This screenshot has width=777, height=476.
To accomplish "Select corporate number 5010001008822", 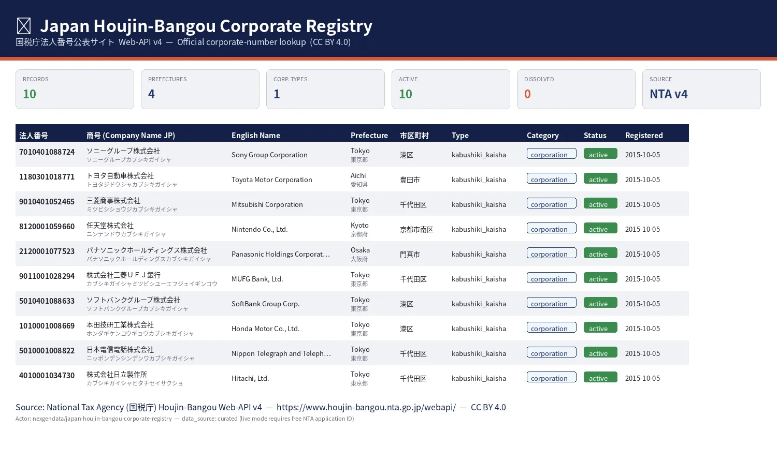I will pyautogui.click(x=47, y=351).
